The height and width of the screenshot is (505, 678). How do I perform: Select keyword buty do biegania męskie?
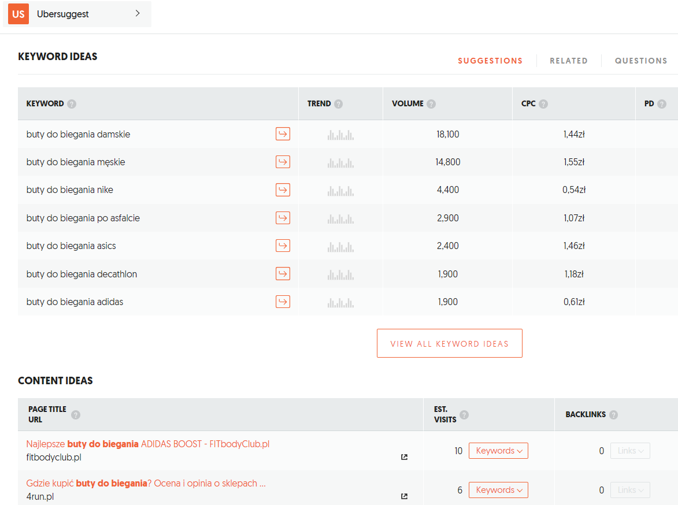[x=76, y=162]
